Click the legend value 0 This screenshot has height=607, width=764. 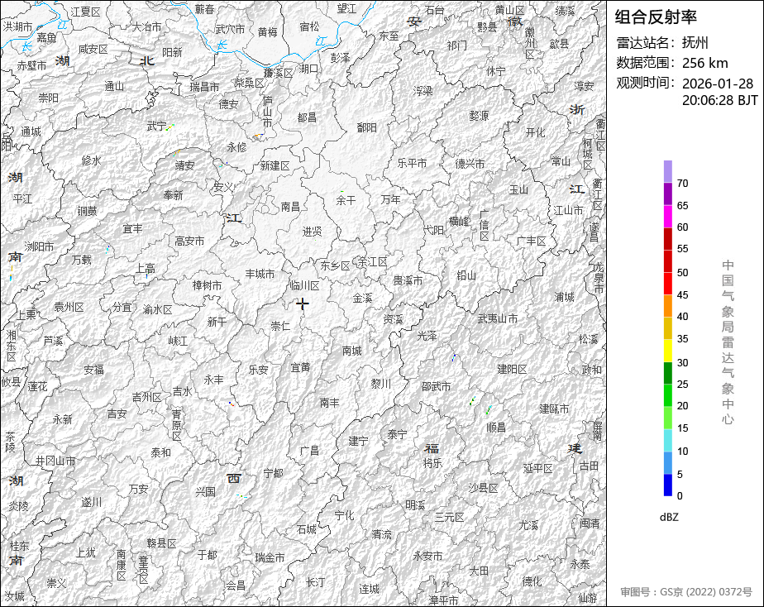(x=680, y=496)
